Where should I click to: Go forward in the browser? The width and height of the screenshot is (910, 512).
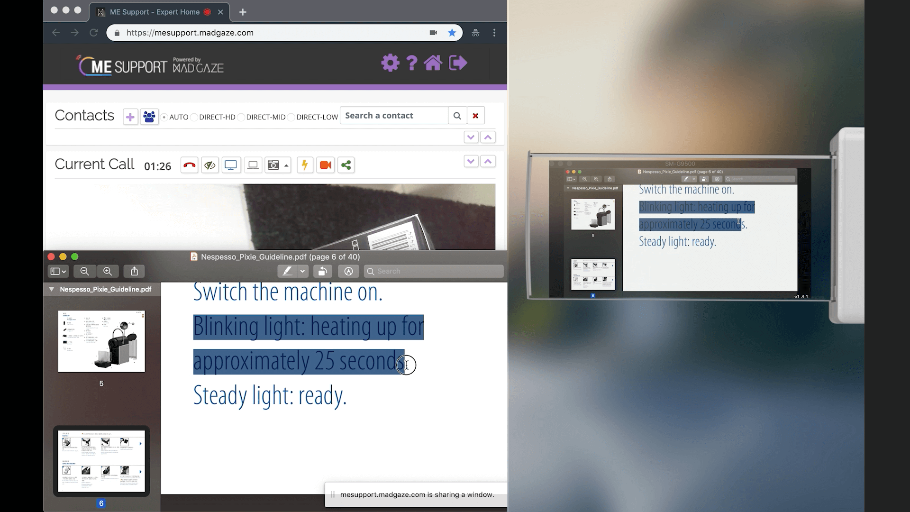75,33
